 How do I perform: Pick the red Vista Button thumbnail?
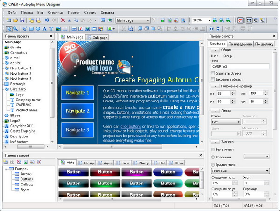click(105, 172)
